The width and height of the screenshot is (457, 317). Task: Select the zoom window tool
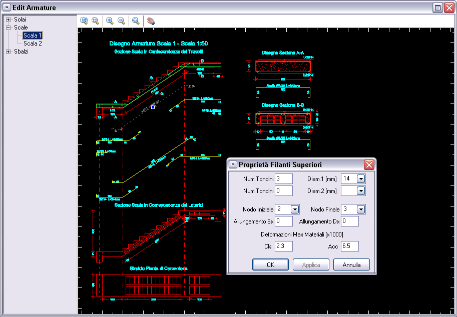click(95, 20)
